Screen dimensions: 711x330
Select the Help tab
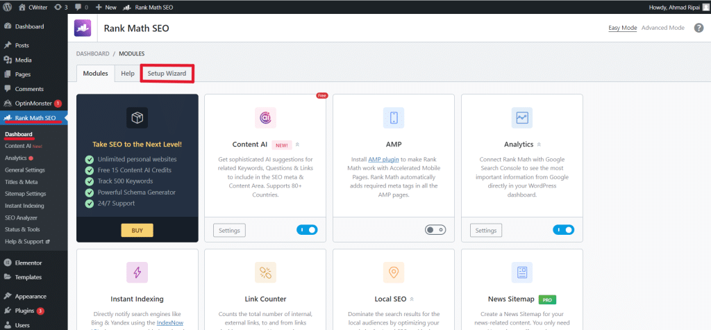click(x=128, y=74)
